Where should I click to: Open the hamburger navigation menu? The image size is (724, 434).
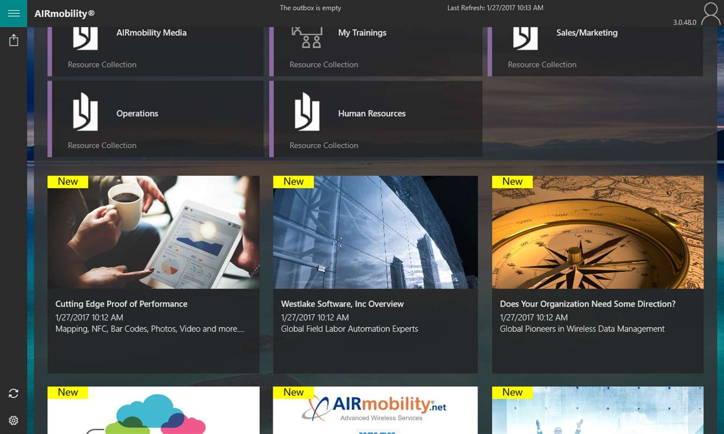(x=13, y=13)
